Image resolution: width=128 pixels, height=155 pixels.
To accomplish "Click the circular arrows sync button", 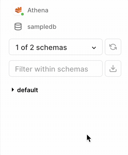I will [x=113, y=47].
